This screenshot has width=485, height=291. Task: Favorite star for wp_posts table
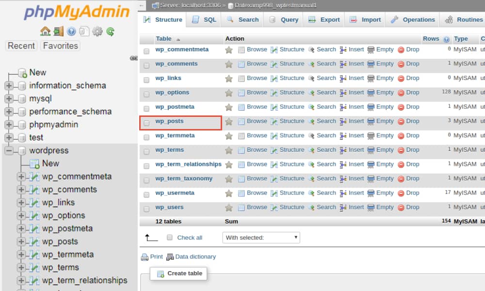[x=229, y=122]
